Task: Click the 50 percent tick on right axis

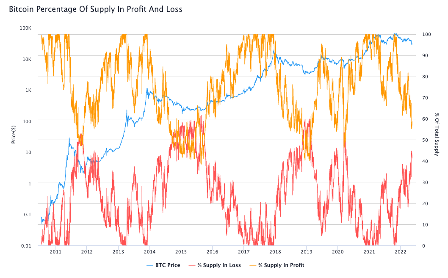Action: click(425, 140)
